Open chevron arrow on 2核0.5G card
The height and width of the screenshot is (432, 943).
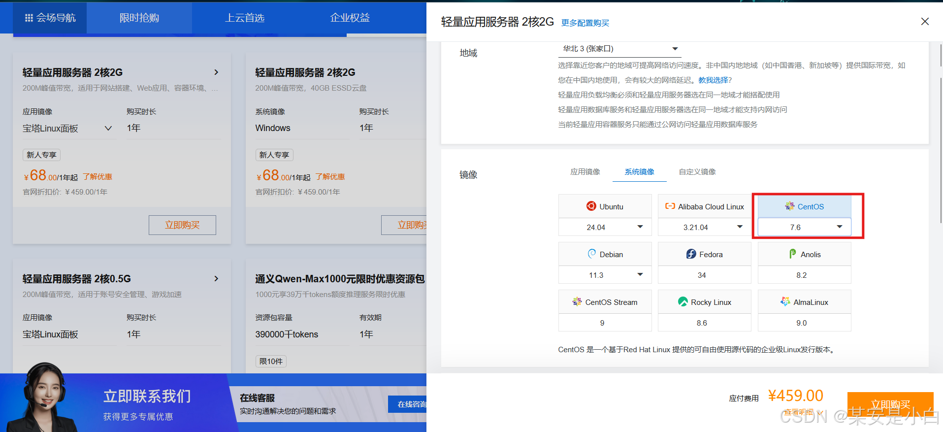(x=216, y=278)
